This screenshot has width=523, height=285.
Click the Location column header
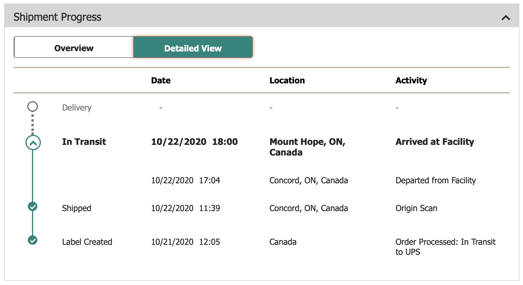(x=287, y=80)
